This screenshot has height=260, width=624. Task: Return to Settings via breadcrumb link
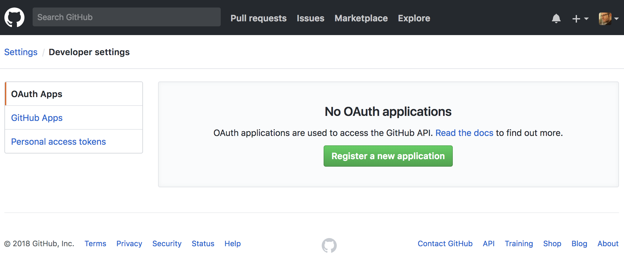21,52
